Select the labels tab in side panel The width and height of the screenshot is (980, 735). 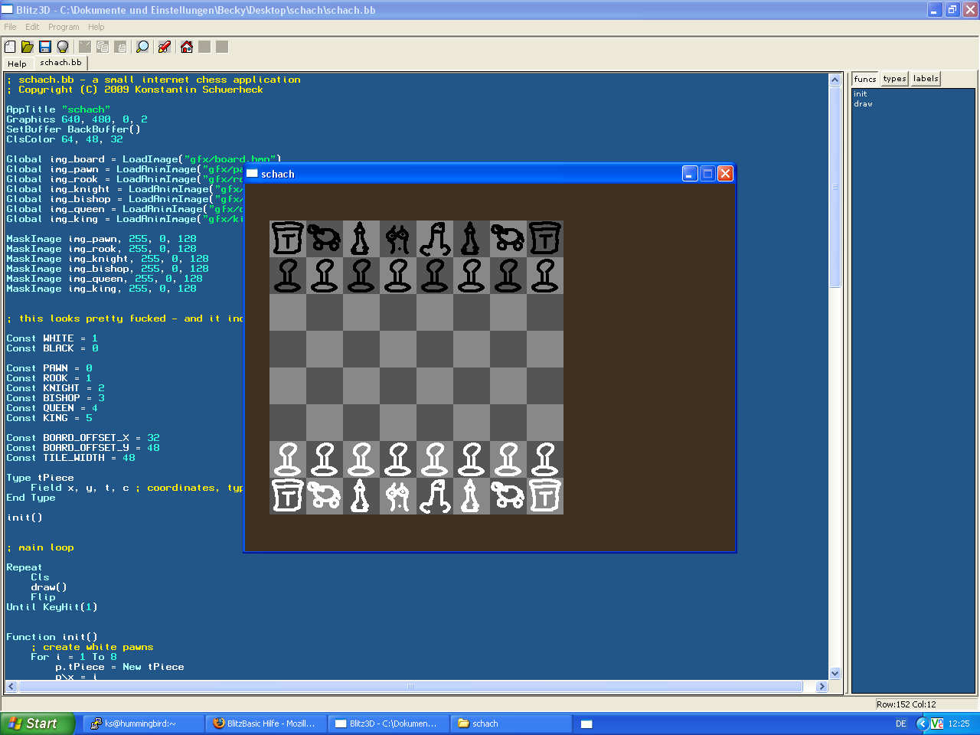926,79
